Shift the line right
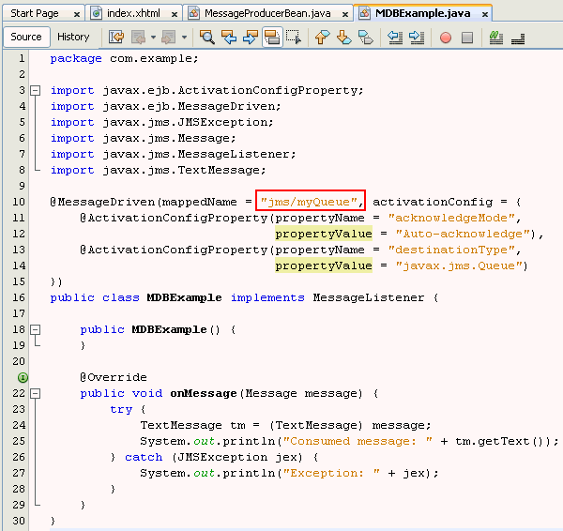Viewport: 563px width, 531px height. pos(417,38)
